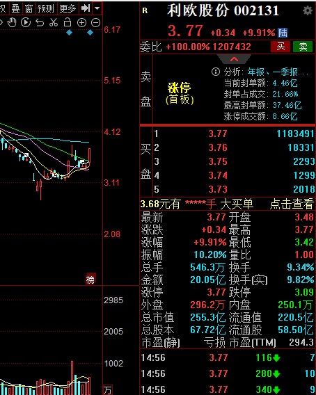
Task: Click the 总手 546.3万 volume value
Action: pyautogui.click(x=207, y=268)
